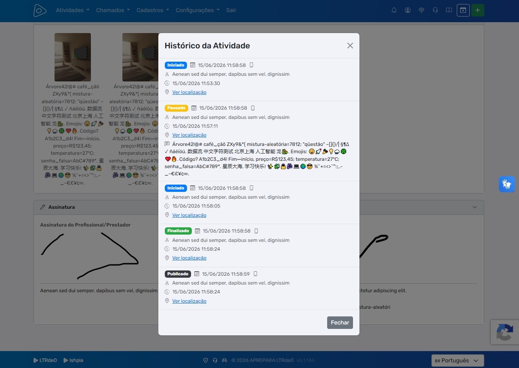Click the shield icon in the footer
This screenshot has height=368, width=519.
(206, 360)
